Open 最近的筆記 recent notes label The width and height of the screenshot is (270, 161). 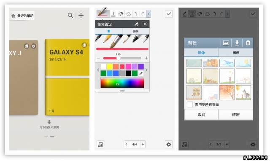pos(25,16)
